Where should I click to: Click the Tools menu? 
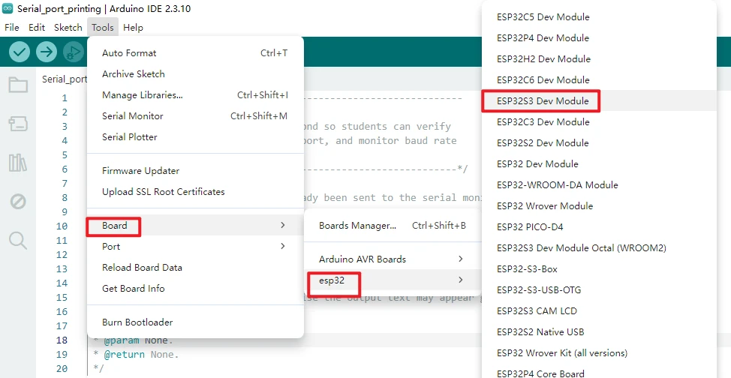(103, 28)
